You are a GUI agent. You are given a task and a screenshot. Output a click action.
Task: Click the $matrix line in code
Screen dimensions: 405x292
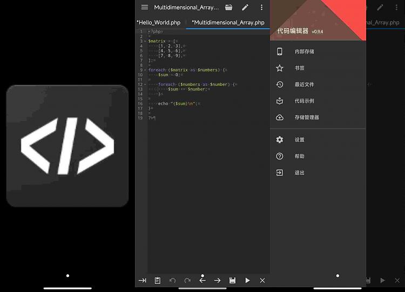163,41
